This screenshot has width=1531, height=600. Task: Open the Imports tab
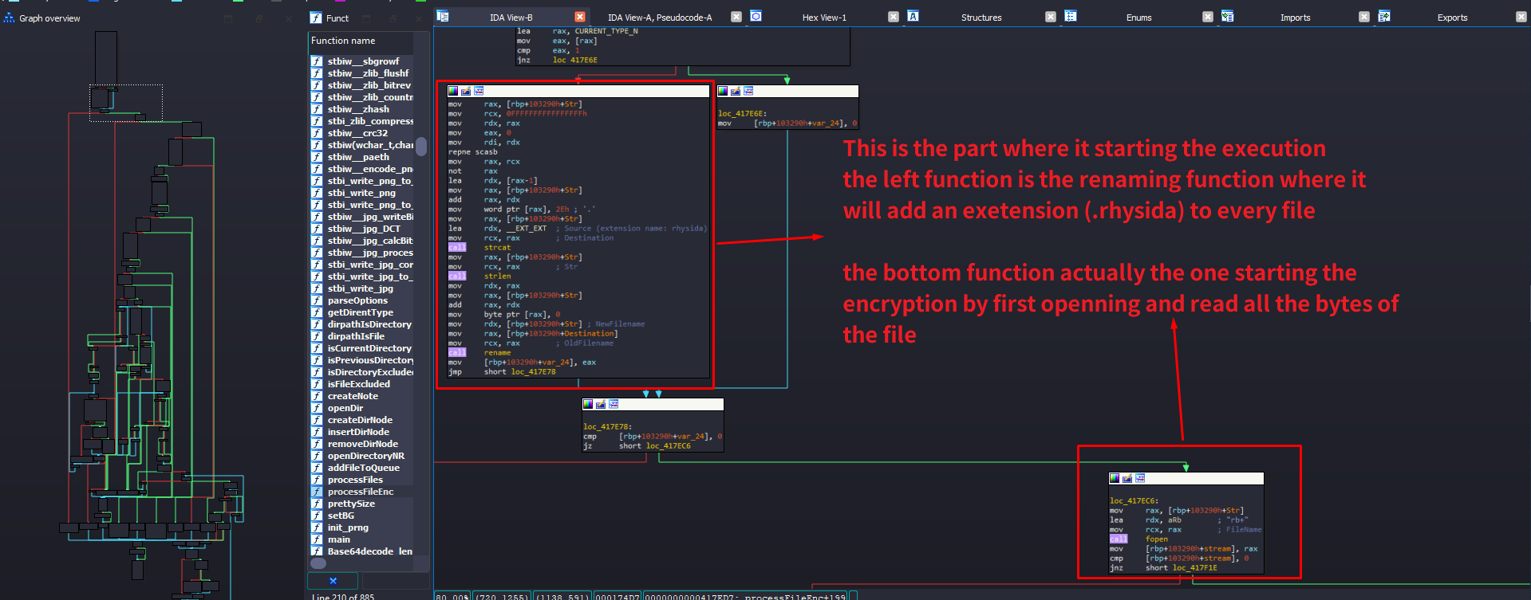pyautogui.click(x=1295, y=18)
